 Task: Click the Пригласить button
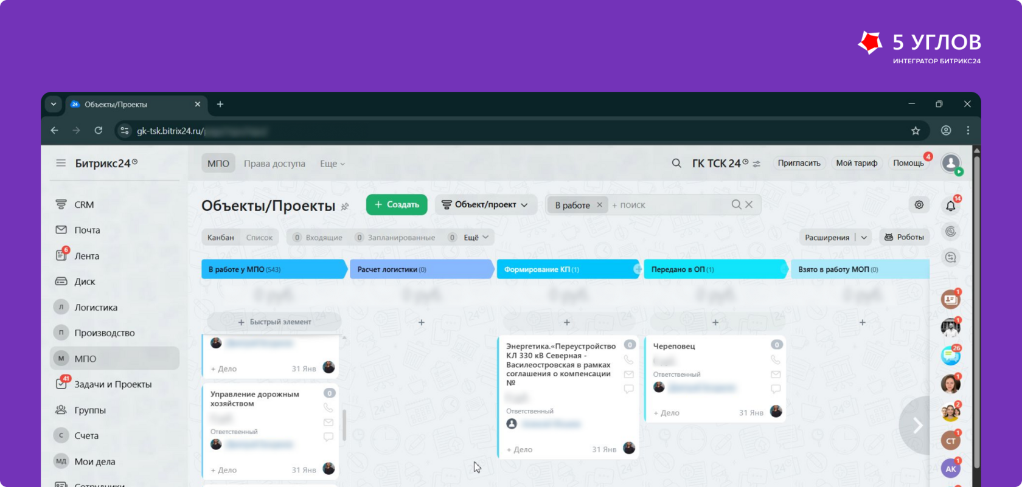[799, 163]
